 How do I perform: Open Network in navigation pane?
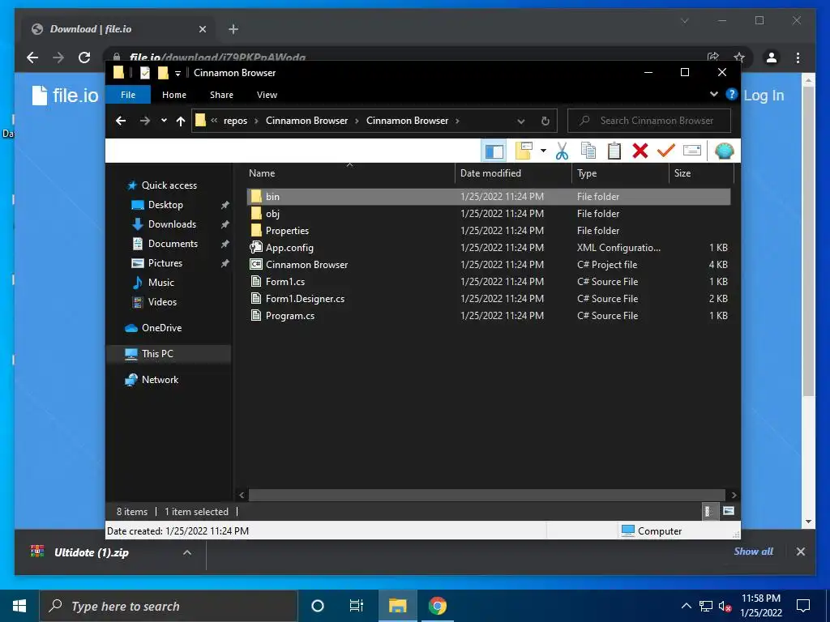tap(160, 380)
